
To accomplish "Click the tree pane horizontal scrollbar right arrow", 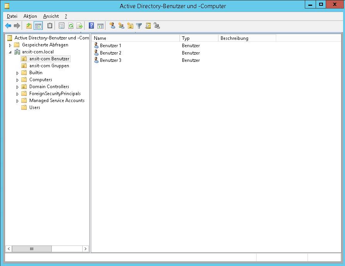I will coord(86,249).
